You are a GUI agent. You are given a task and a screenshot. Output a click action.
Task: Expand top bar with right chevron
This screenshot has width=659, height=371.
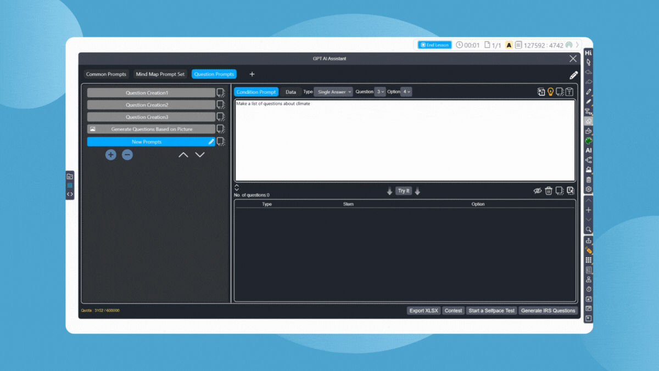tap(577, 45)
